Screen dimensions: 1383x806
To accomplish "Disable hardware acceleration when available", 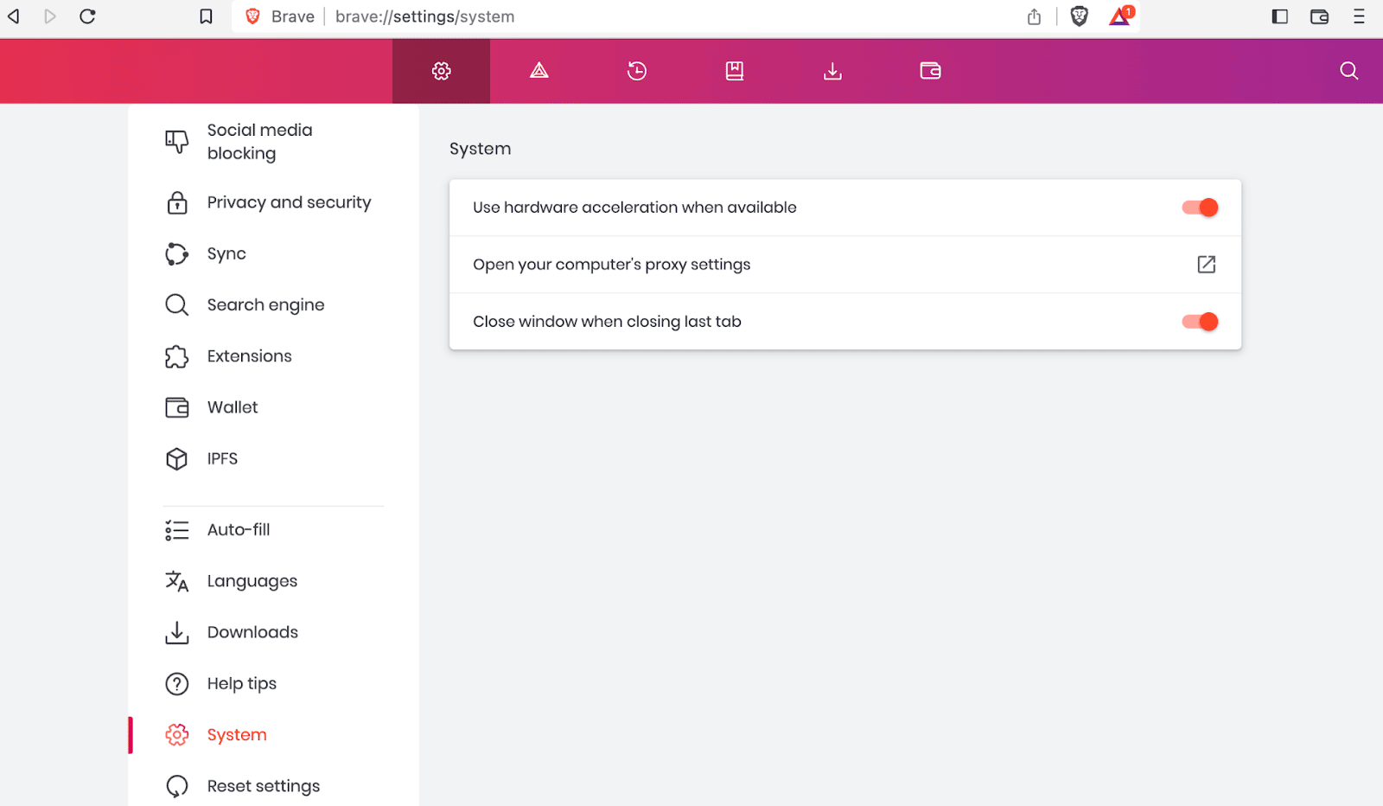I will pyautogui.click(x=1200, y=208).
